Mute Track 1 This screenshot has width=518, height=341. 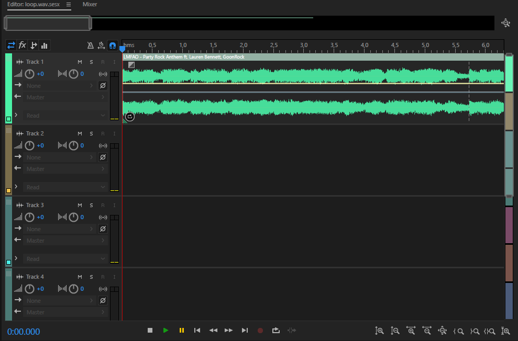point(80,62)
